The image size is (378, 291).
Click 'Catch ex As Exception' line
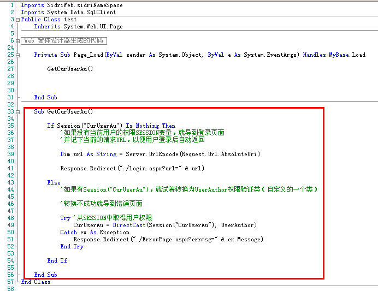pos(94,232)
